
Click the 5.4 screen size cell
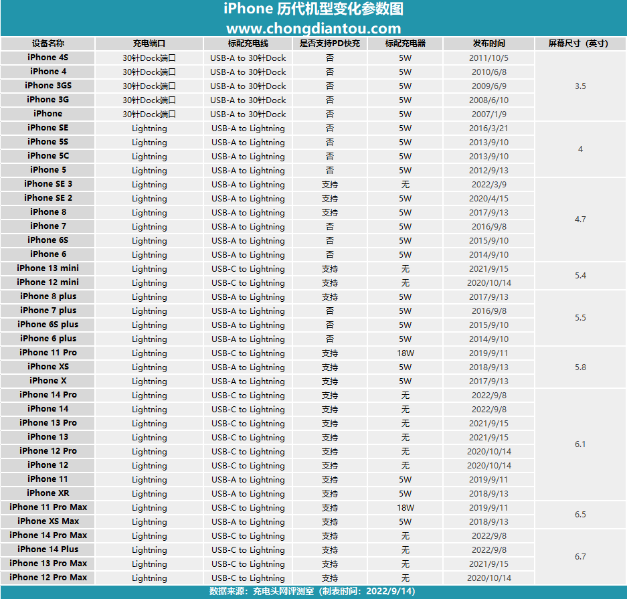click(x=581, y=276)
